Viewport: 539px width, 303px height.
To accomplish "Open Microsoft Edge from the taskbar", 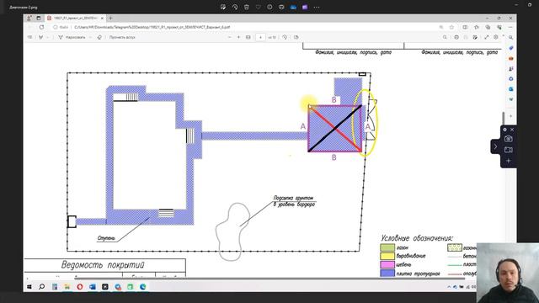I will click(x=143, y=286).
